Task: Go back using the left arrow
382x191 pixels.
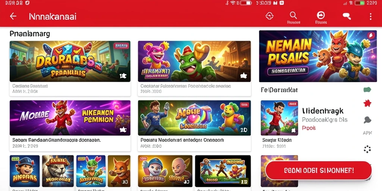Action: [x=13, y=16]
